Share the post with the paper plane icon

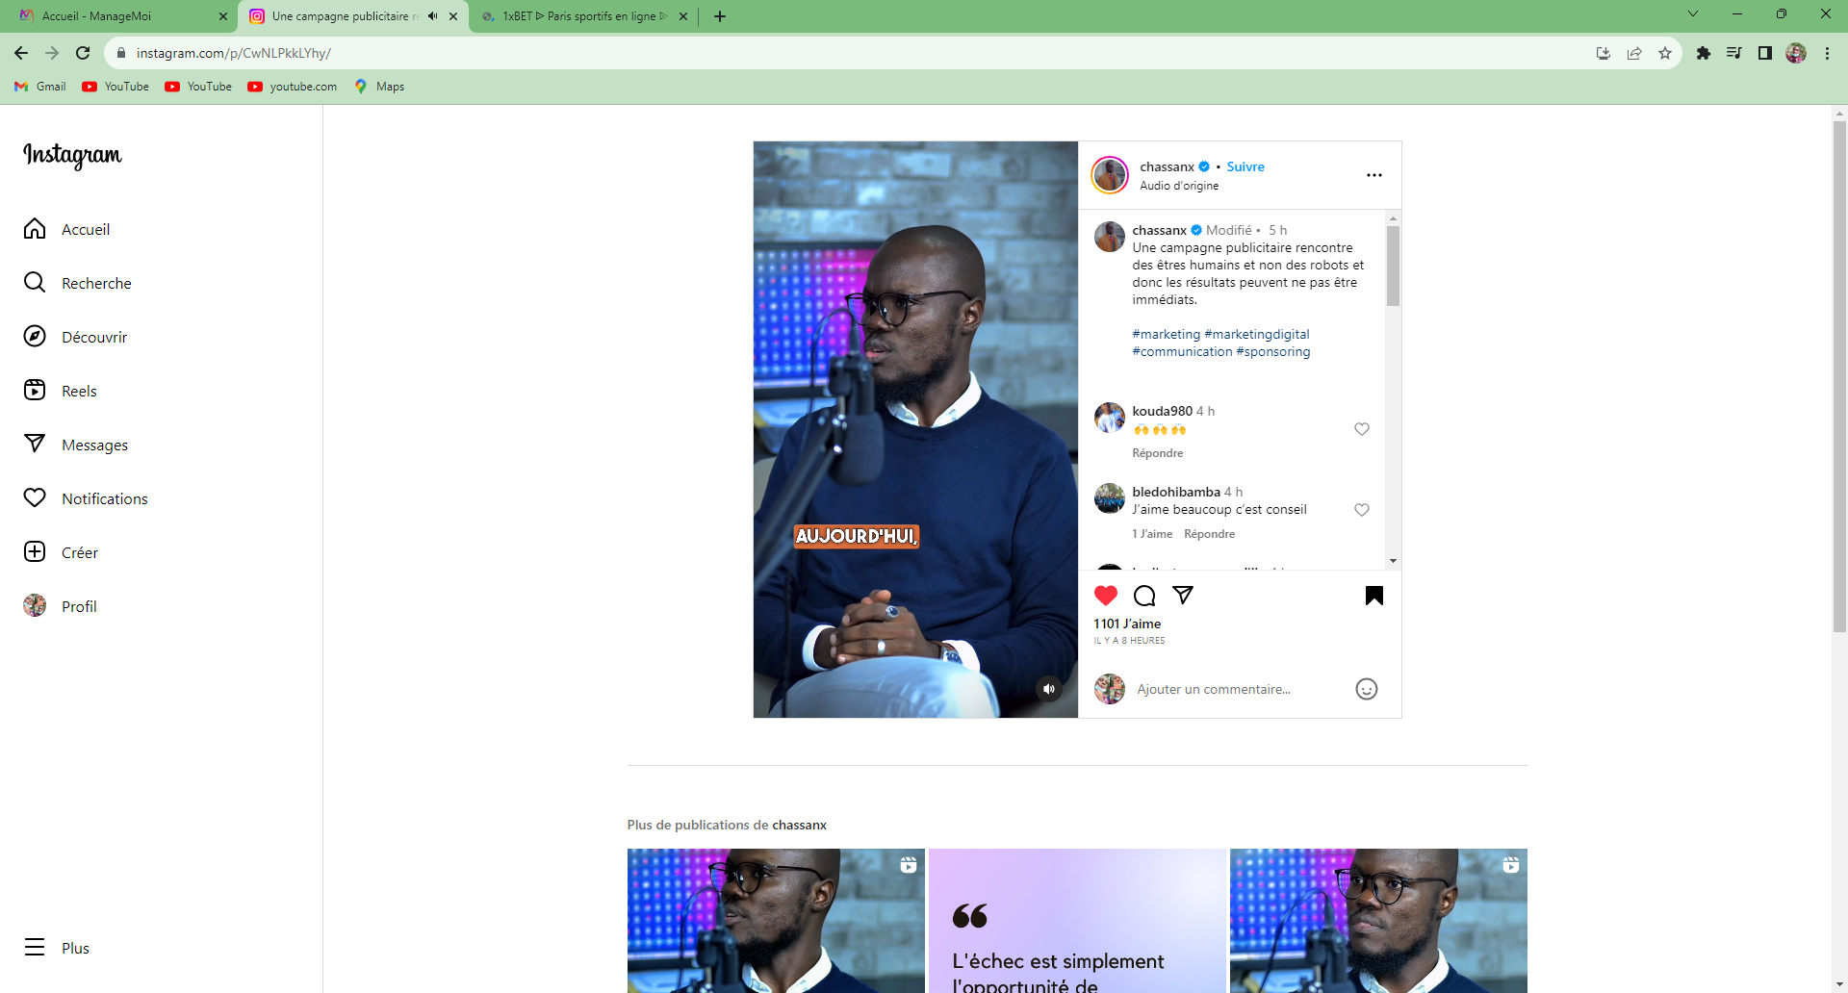tap(1183, 596)
